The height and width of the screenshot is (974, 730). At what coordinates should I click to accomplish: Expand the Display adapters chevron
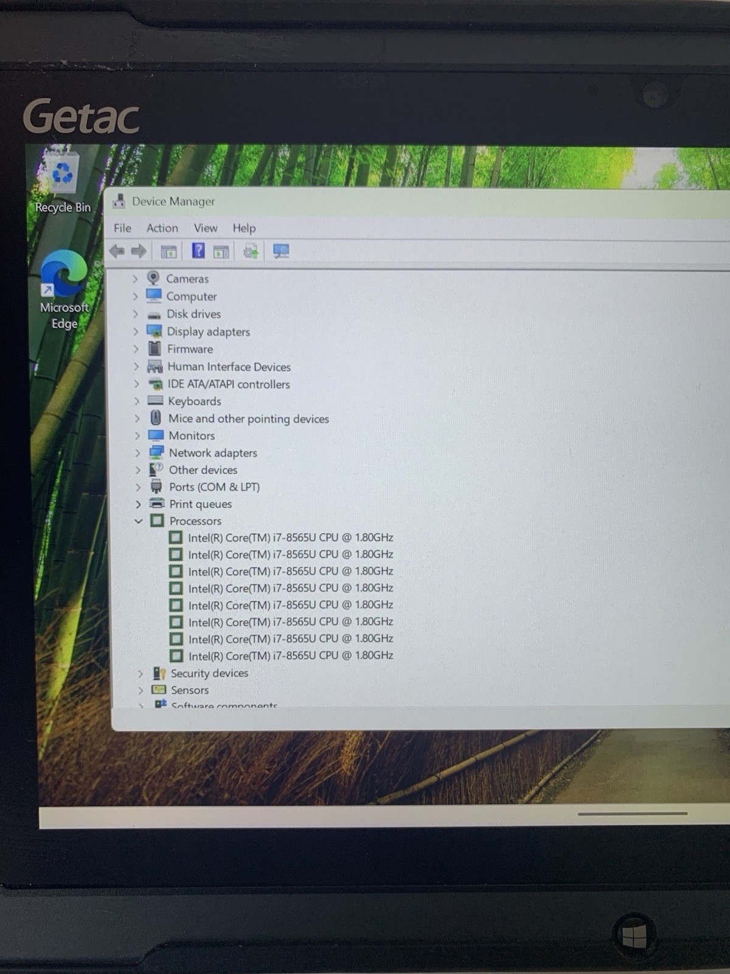click(x=136, y=332)
